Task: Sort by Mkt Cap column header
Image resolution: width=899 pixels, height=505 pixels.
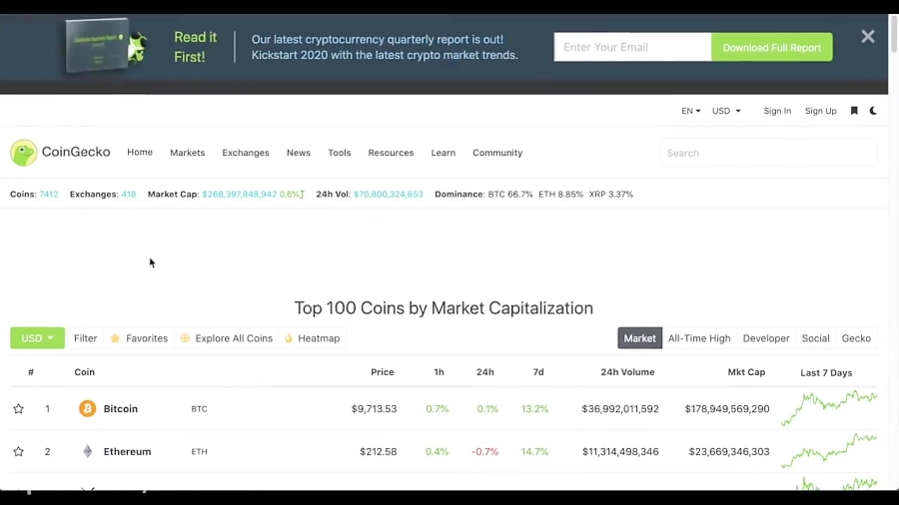Action: click(x=746, y=372)
